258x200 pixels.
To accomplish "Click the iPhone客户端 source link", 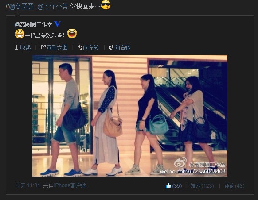I will [70, 185].
